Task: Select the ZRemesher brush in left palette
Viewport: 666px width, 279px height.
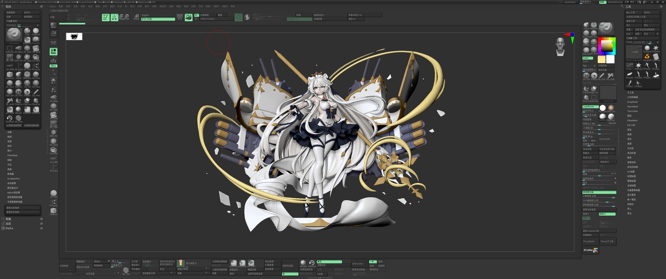Action: coord(10,75)
